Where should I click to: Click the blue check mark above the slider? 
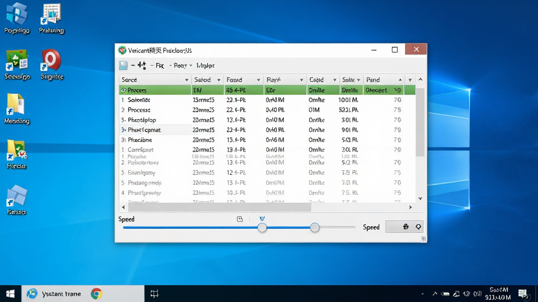point(262,219)
